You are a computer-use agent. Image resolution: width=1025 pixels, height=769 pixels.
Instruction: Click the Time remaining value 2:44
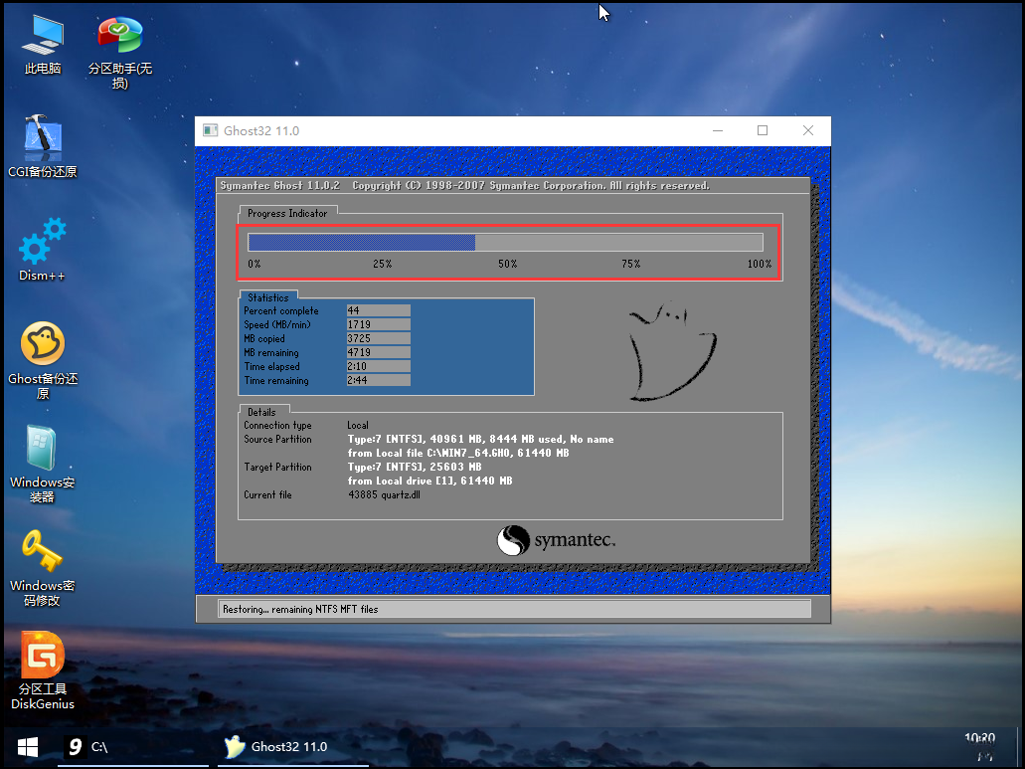[x=379, y=380]
